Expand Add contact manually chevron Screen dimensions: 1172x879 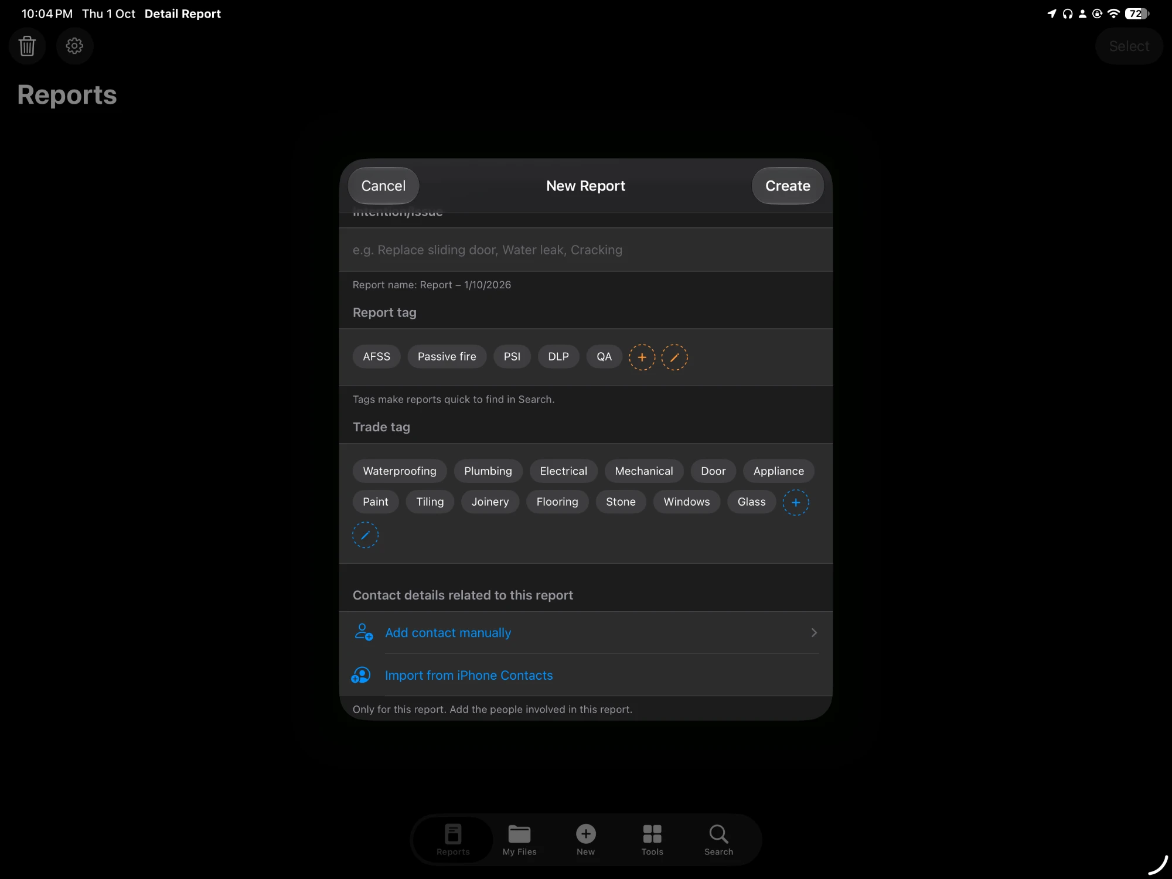click(x=814, y=632)
